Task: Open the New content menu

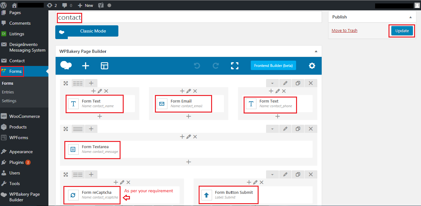Action: pos(85,5)
